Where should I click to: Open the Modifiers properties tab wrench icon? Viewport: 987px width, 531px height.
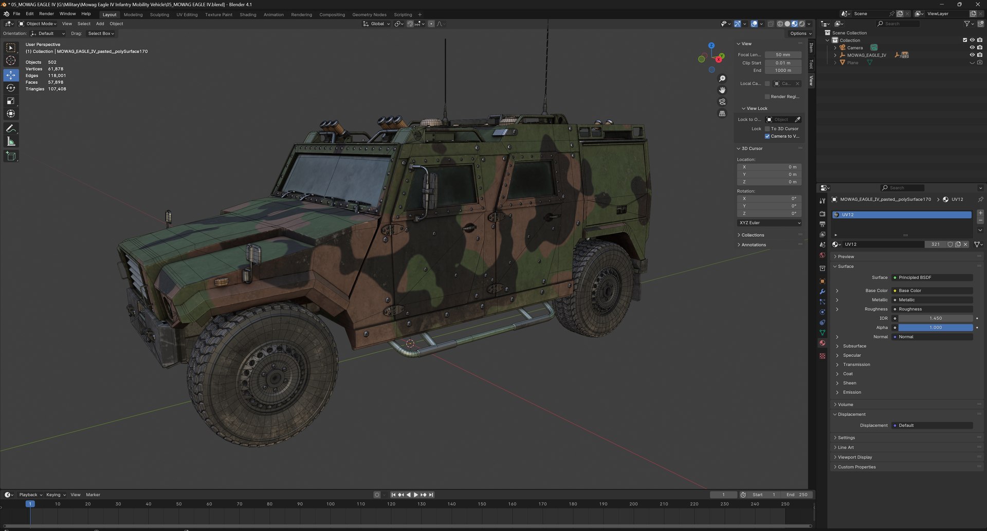click(x=822, y=292)
